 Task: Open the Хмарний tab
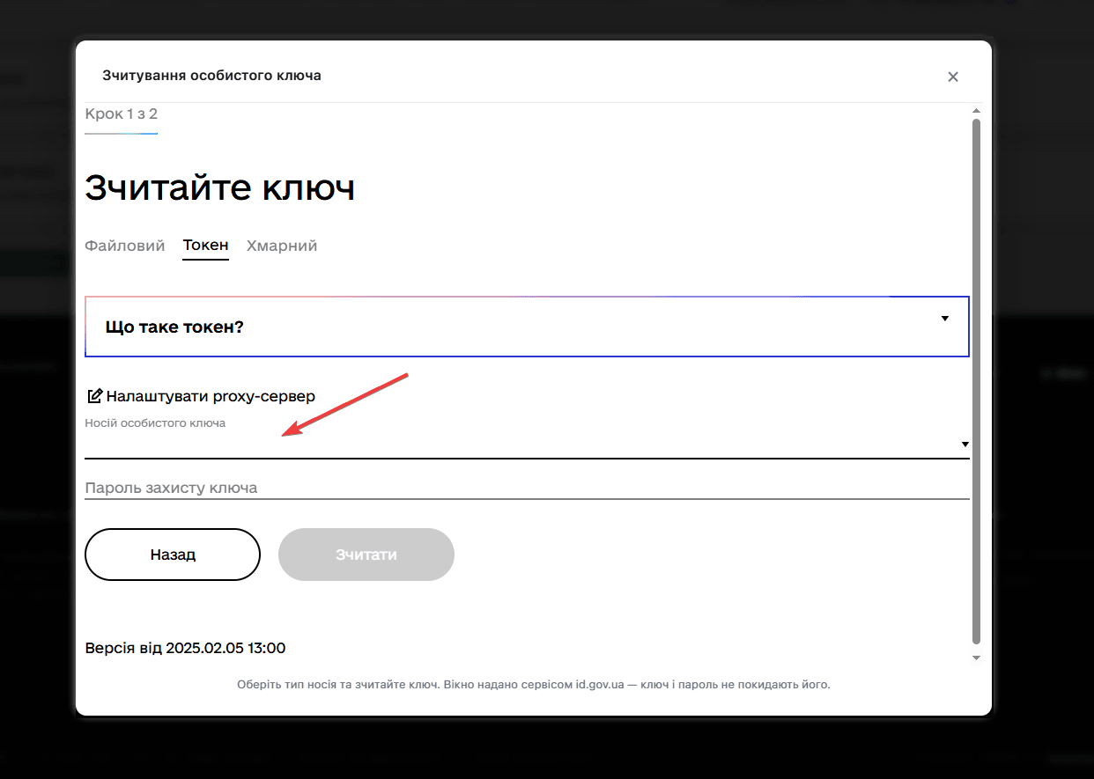[282, 246]
